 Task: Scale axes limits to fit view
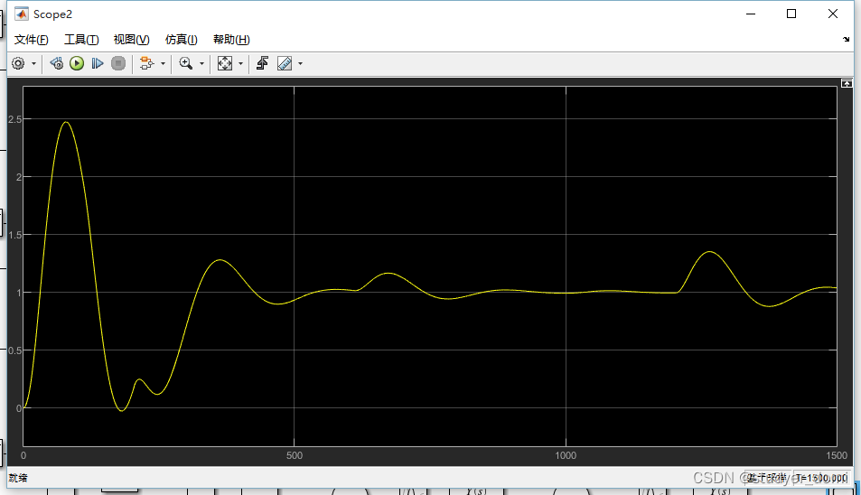click(x=225, y=63)
